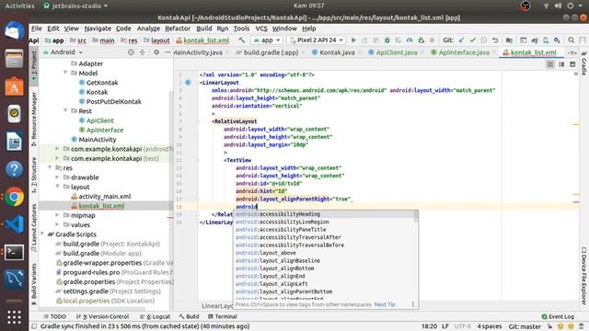Open Google Chrome from the dock
The width and height of the screenshot is (589, 331).
[15, 197]
